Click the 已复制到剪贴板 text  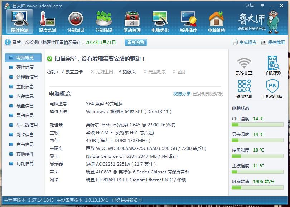tap(208, 94)
